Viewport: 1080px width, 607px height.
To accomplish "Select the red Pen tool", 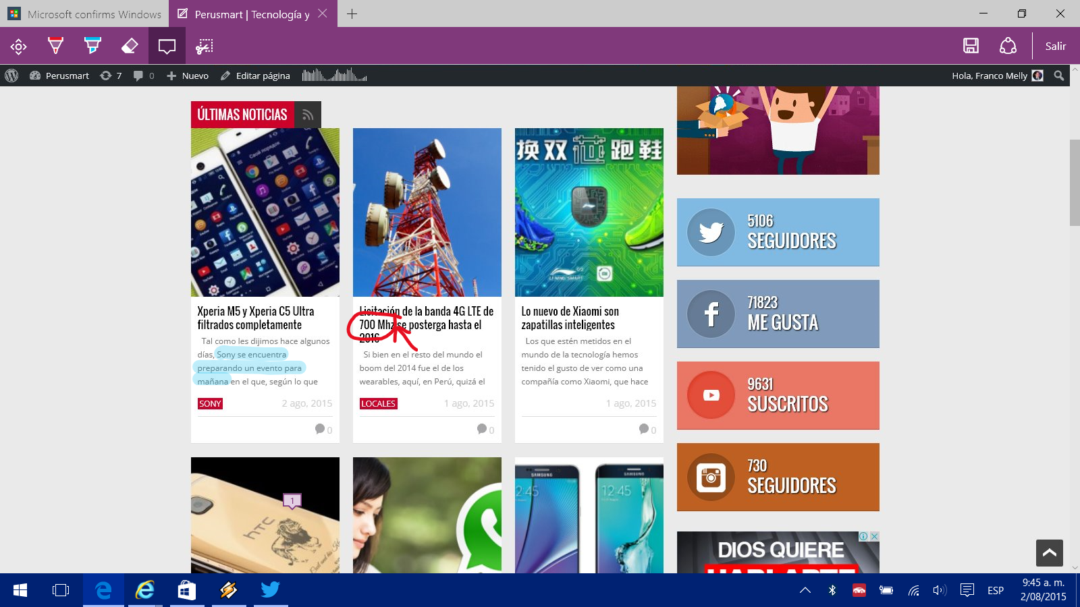I will click(55, 46).
